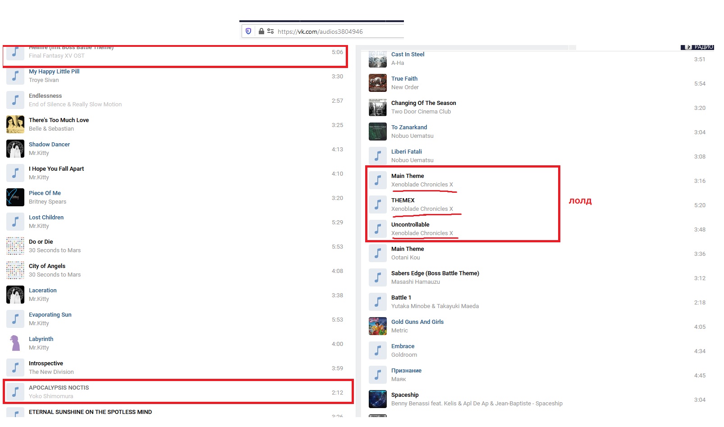Click the Cast In Steel album cover
The height and width of the screenshot is (427, 724).
coord(378,59)
